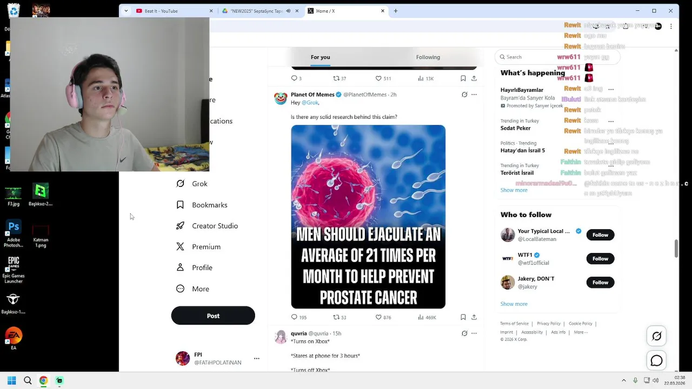The width and height of the screenshot is (692, 389).
Task: View analytics of 469K views post
Action: pos(427,317)
